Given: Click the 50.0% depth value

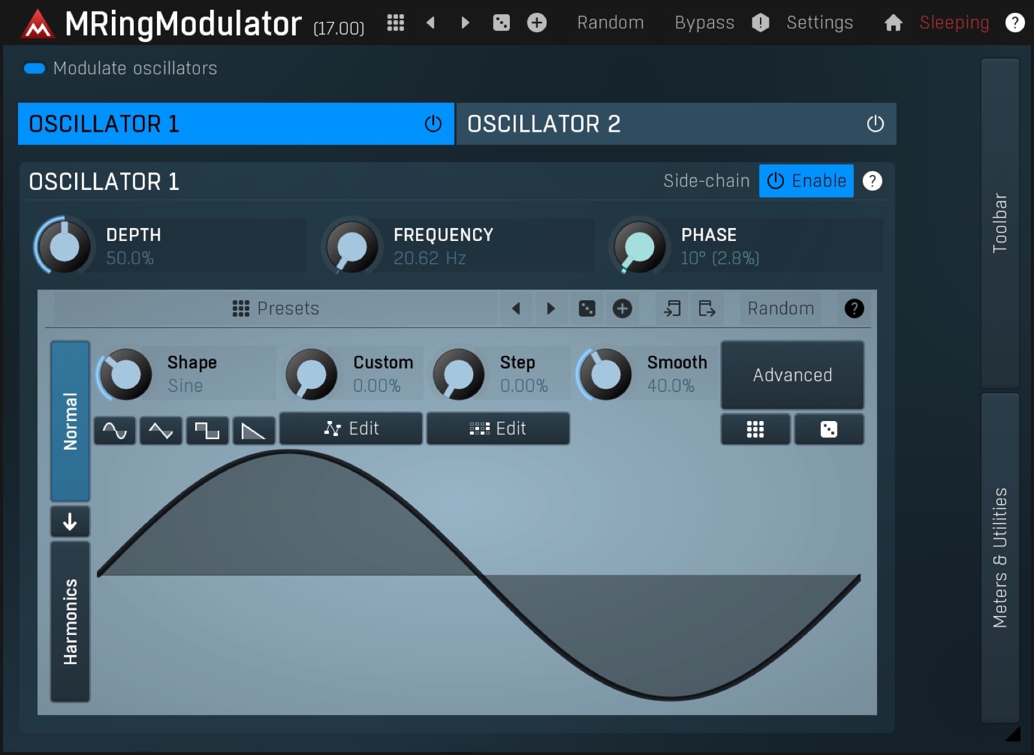Looking at the screenshot, I should (130, 258).
